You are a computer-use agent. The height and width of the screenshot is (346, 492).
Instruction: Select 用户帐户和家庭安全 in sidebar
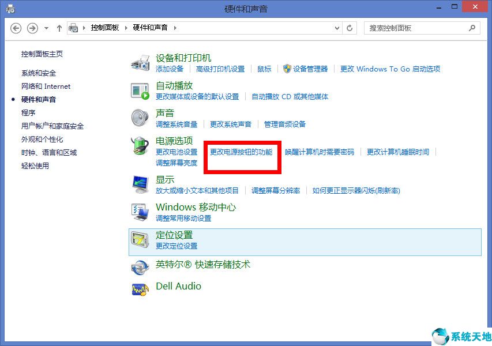(52, 126)
